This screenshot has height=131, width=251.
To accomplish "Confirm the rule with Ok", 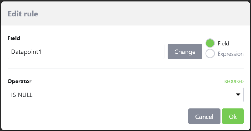I will (x=233, y=117).
